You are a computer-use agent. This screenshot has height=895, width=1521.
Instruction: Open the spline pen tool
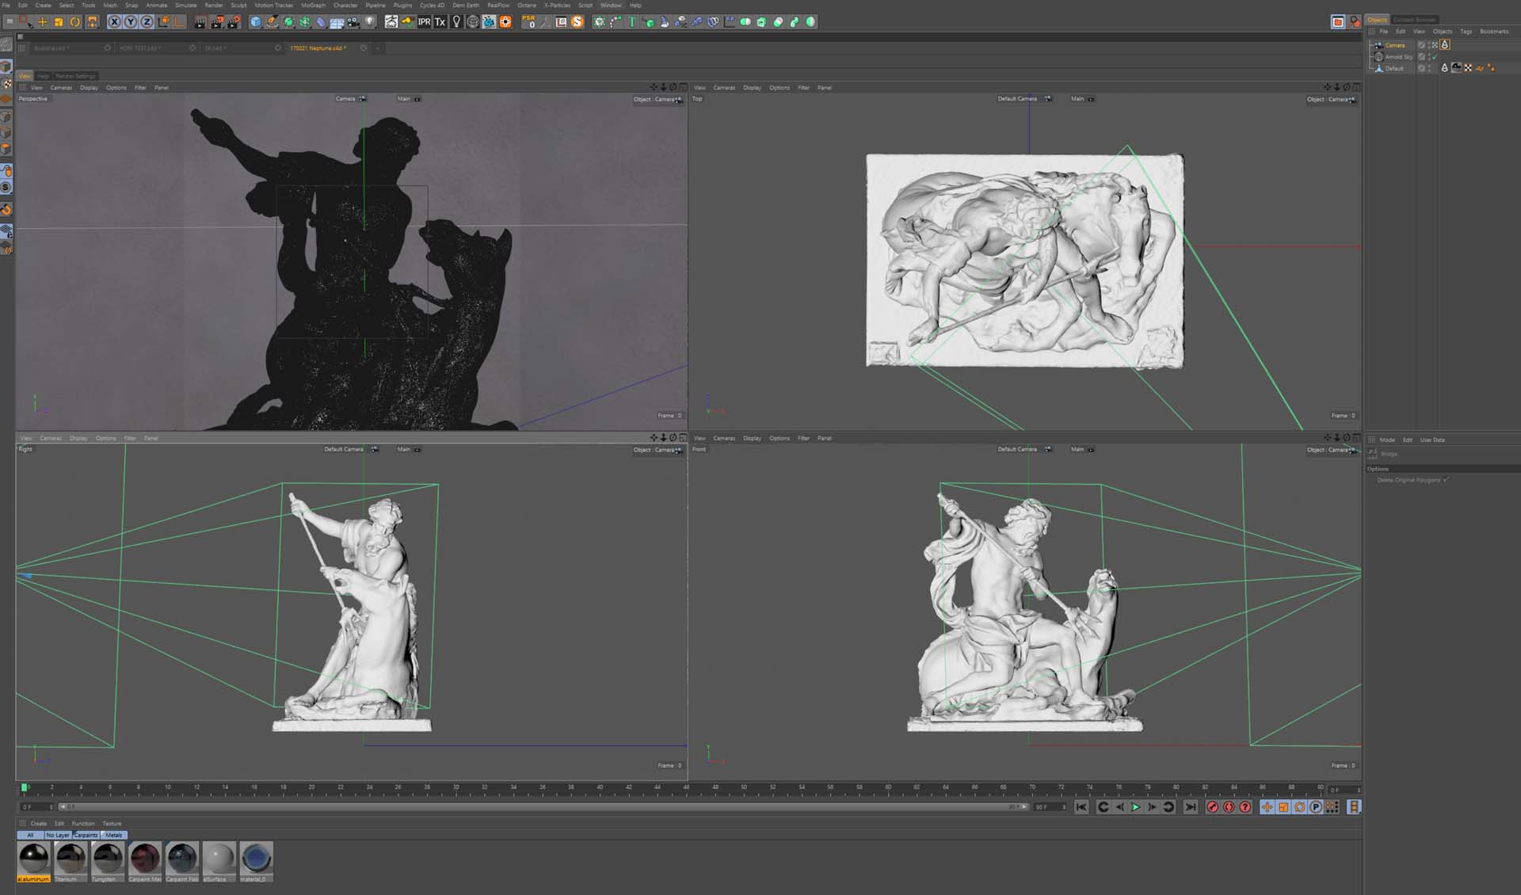[x=272, y=22]
